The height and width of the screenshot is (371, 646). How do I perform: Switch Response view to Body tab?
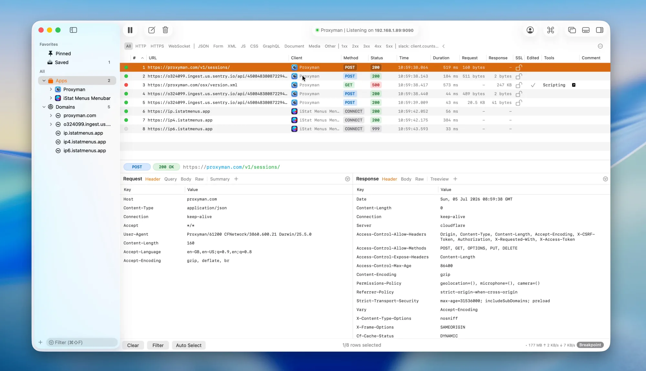(406, 179)
